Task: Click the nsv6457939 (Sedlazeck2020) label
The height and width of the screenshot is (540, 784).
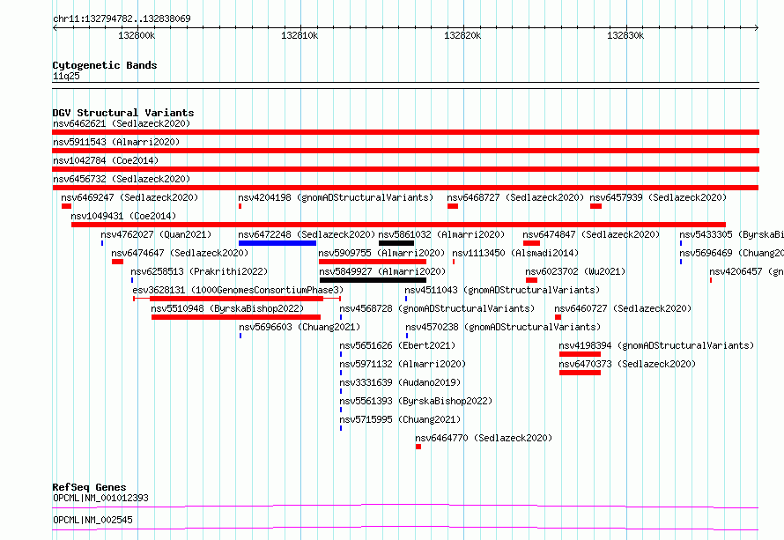Action: pos(658,197)
